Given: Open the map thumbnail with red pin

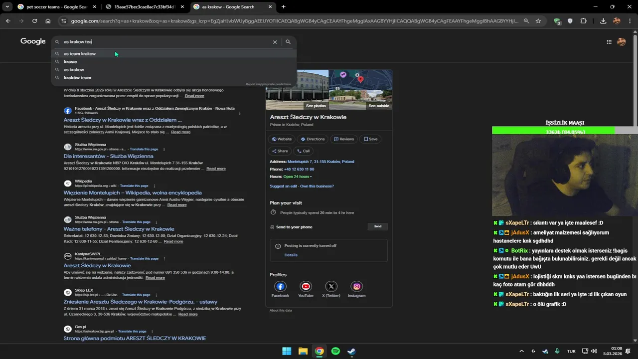Looking at the screenshot, I should pyautogui.click(x=361, y=80).
